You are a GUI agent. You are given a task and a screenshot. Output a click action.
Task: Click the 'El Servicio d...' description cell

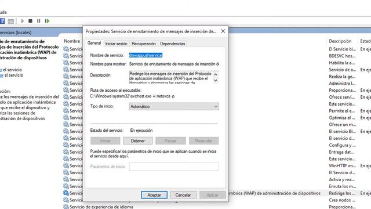pos(341,173)
